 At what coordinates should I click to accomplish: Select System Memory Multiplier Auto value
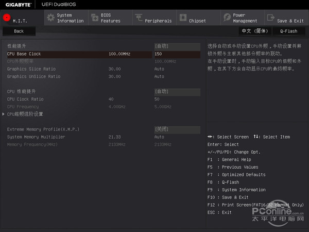coord(159,137)
